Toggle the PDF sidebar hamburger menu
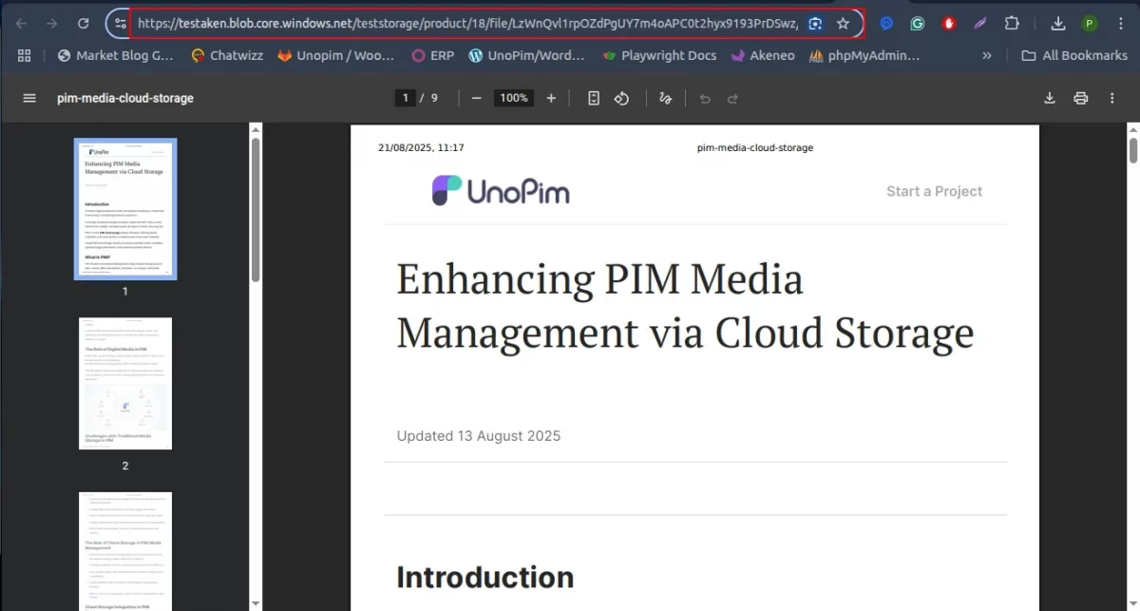 29,98
